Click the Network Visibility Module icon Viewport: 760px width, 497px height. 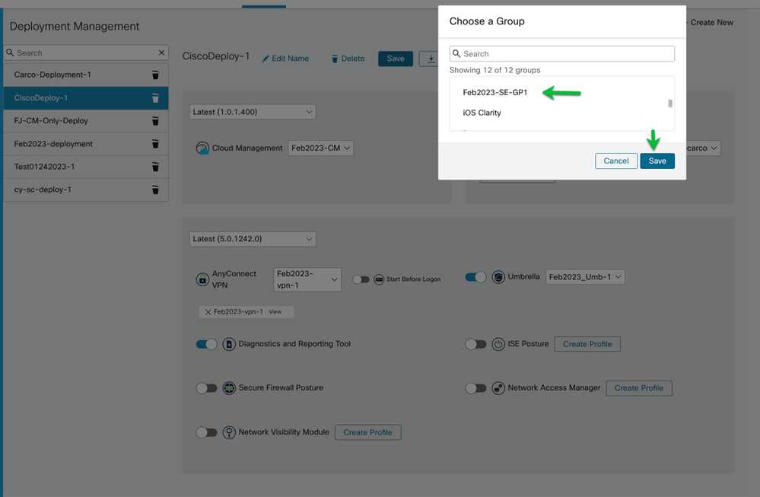click(229, 432)
